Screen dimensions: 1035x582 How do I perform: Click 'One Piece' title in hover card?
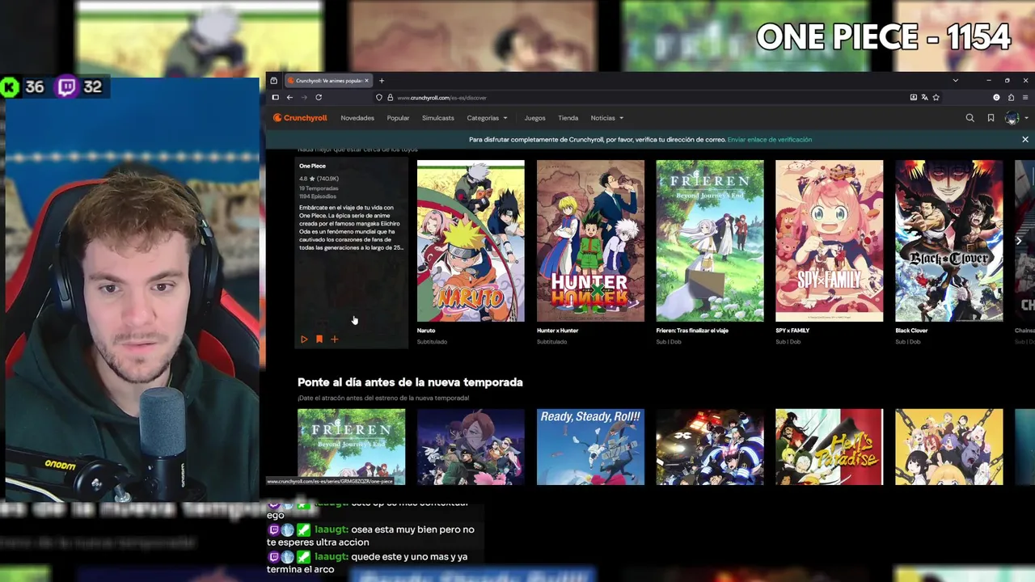pyautogui.click(x=312, y=166)
